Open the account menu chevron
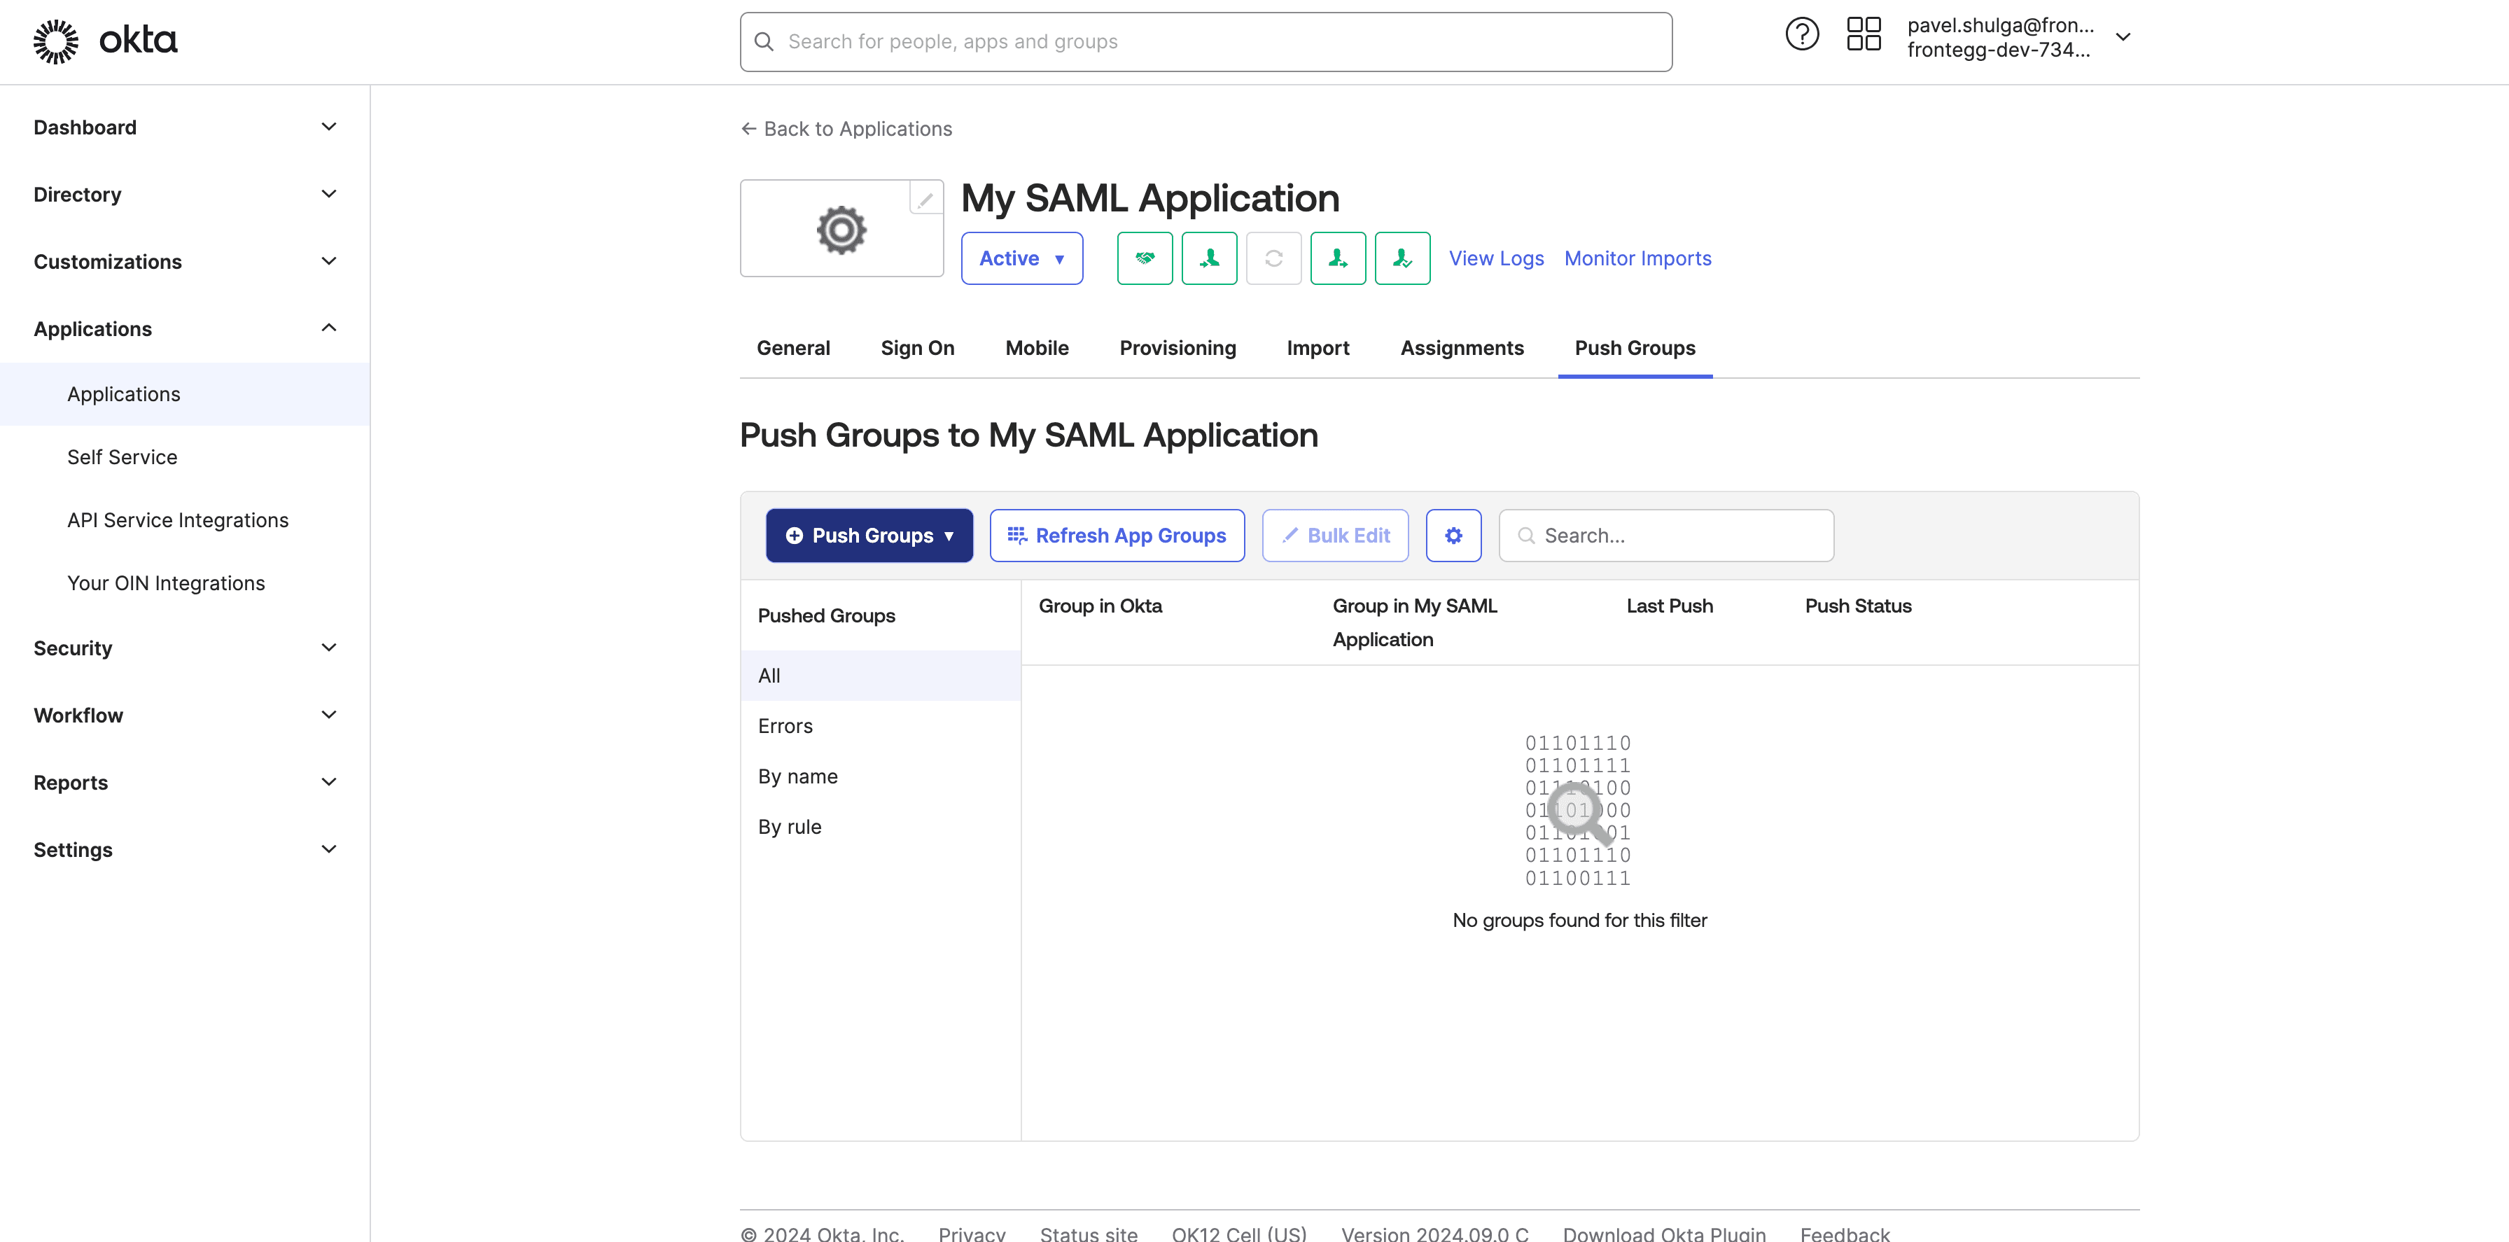 [2123, 37]
